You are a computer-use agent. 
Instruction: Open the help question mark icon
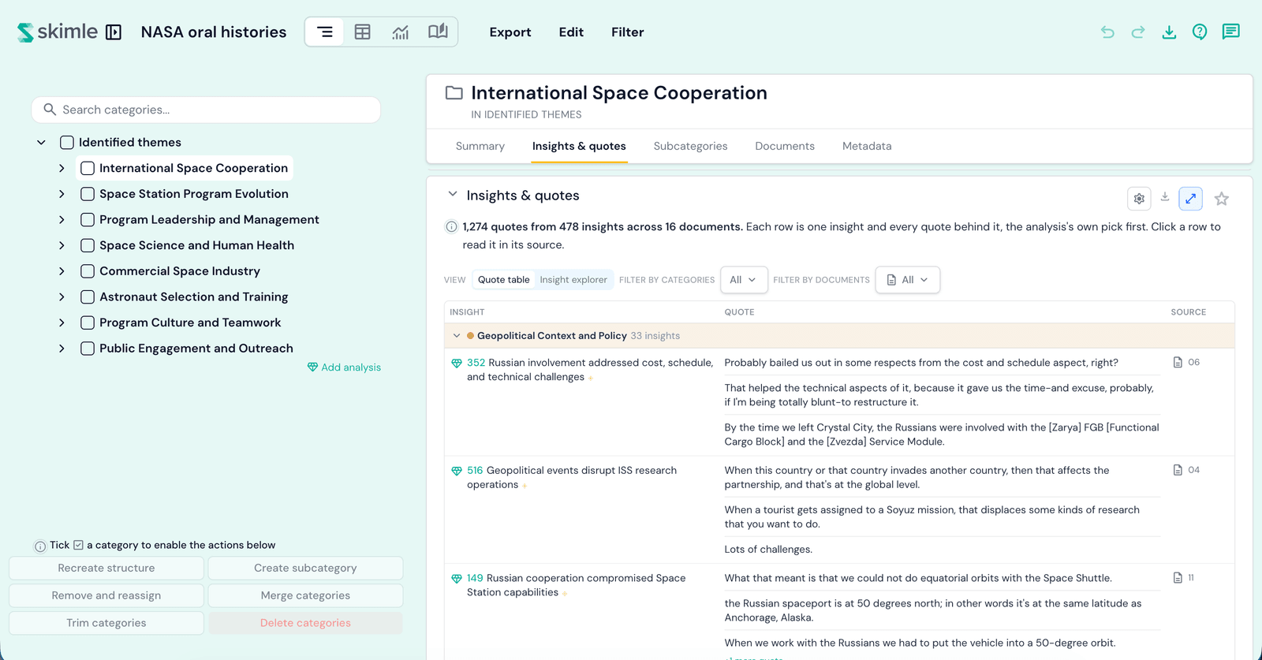click(x=1200, y=32)
